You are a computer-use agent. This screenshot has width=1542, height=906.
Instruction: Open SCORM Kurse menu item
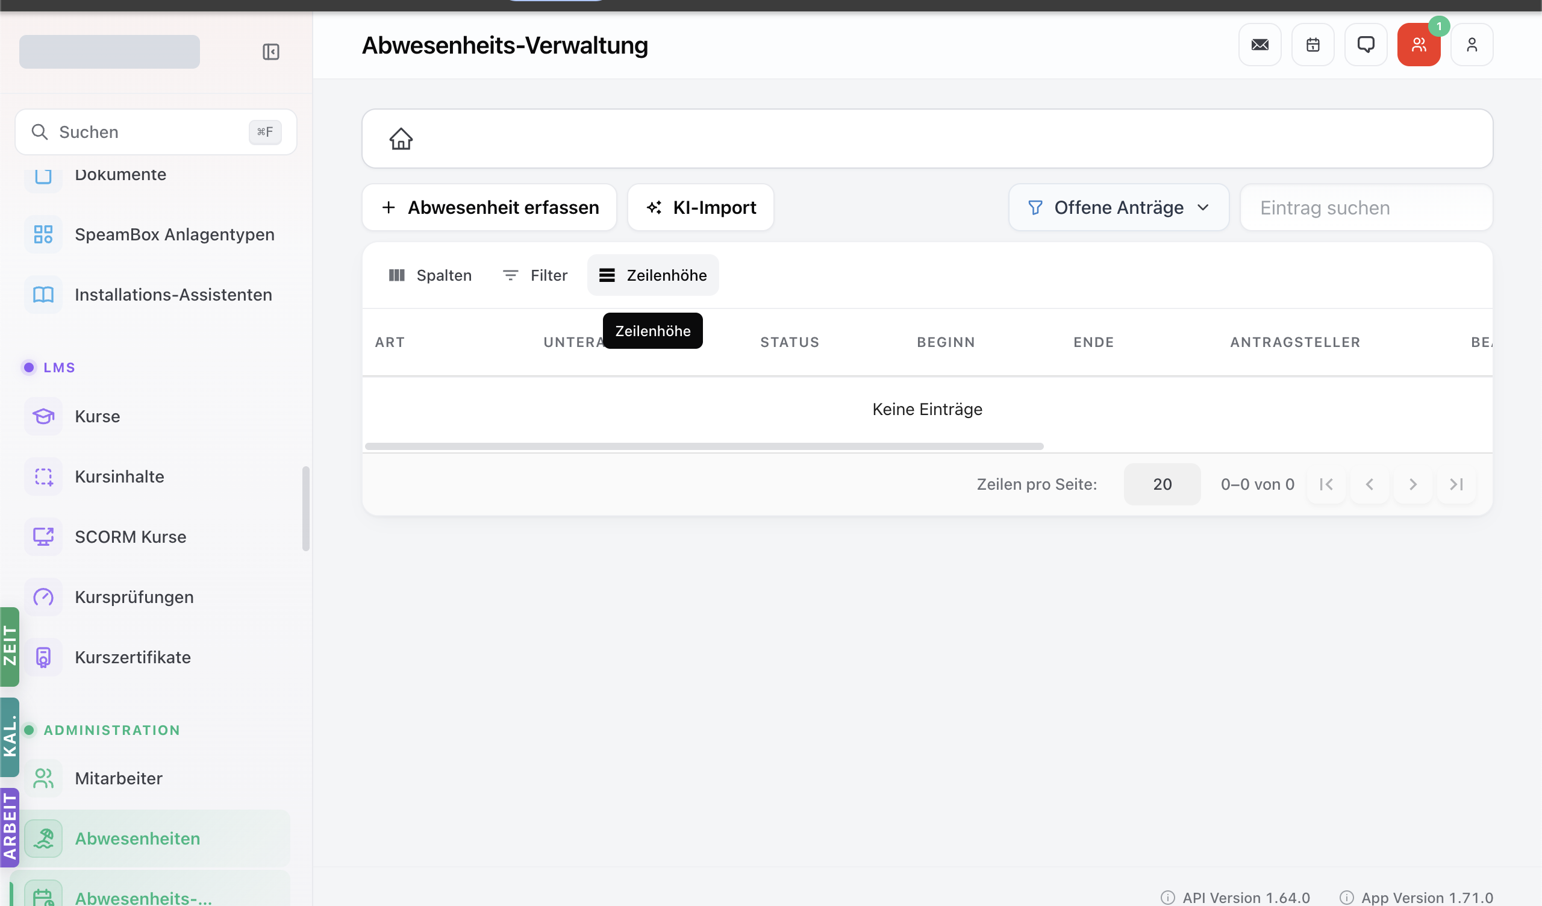click(x=156, y=537)
